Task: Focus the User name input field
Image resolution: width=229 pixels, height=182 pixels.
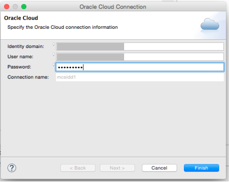Action: point(140,57)
